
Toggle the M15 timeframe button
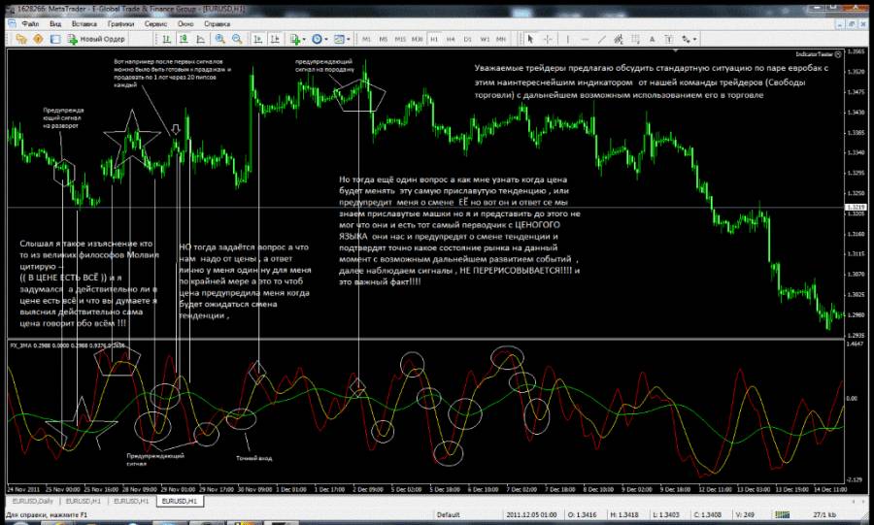point(401,39)
